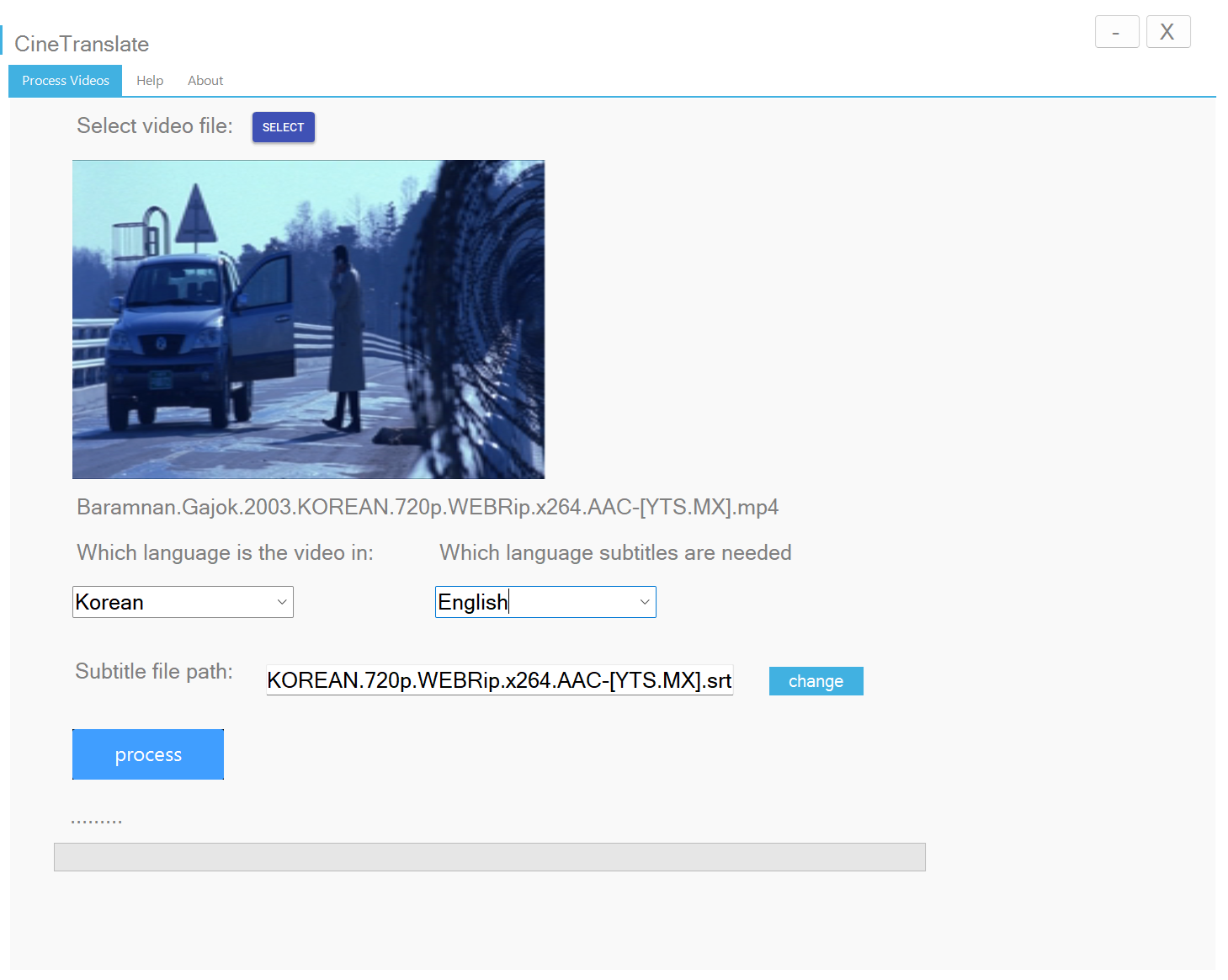The image size is (1228, 980).
Task: Click the minimize window button
Action: 1116,31
